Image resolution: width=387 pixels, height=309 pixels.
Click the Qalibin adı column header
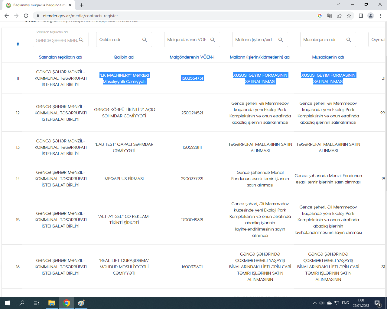[x=124, y=57]
